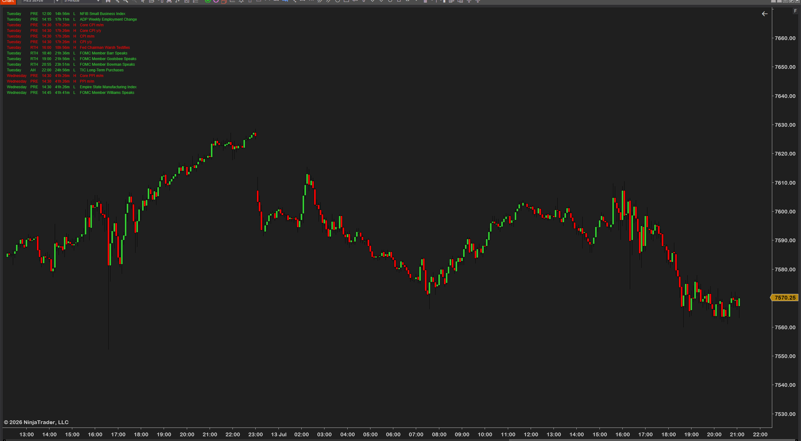Screen dimensions: 801x441
Task: Click TIC Long-Term Purchases event
Action: (65, 70)
